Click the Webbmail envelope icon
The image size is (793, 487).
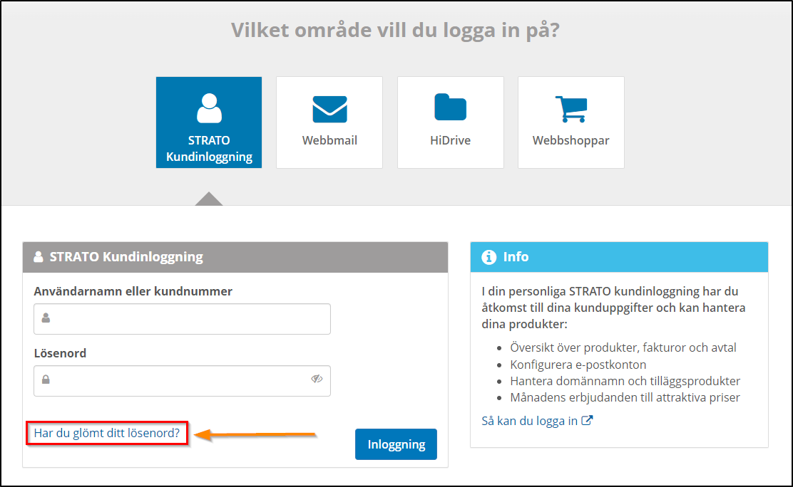coord(329,109)
